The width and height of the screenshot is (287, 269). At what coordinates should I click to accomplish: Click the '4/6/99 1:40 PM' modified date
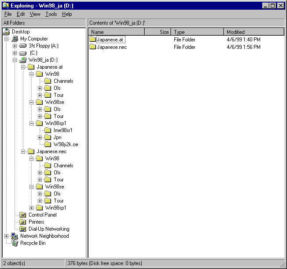[x=243, y=40]
